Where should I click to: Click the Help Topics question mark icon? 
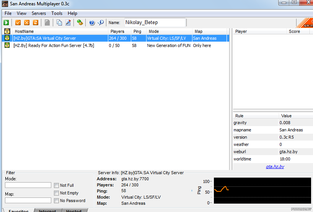(x=92, y=23)
